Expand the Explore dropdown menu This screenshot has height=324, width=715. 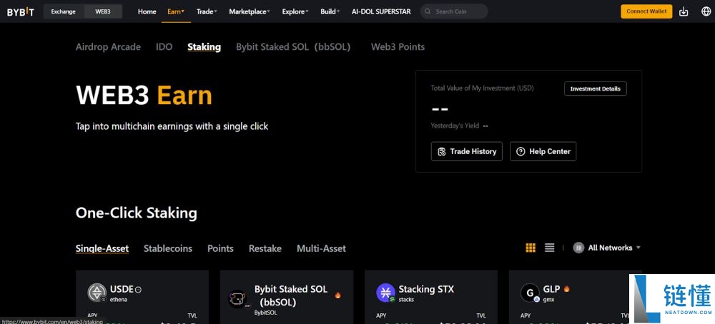(295, 12)
